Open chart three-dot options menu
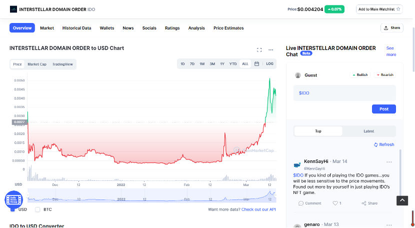The width and height of the screenshot is (415, 228). click(x=271, y=50)
